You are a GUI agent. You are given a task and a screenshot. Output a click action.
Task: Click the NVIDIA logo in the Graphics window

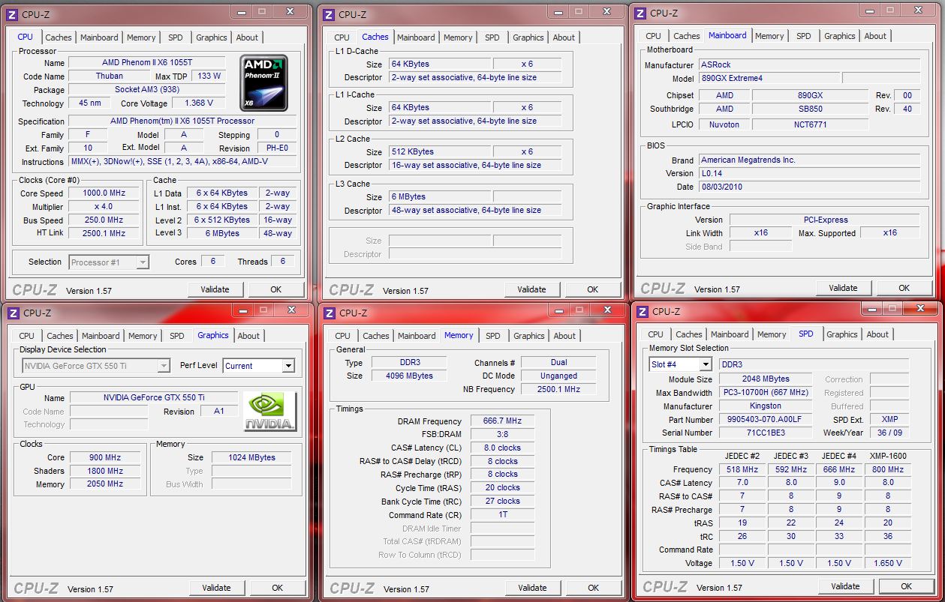[270, 412]
